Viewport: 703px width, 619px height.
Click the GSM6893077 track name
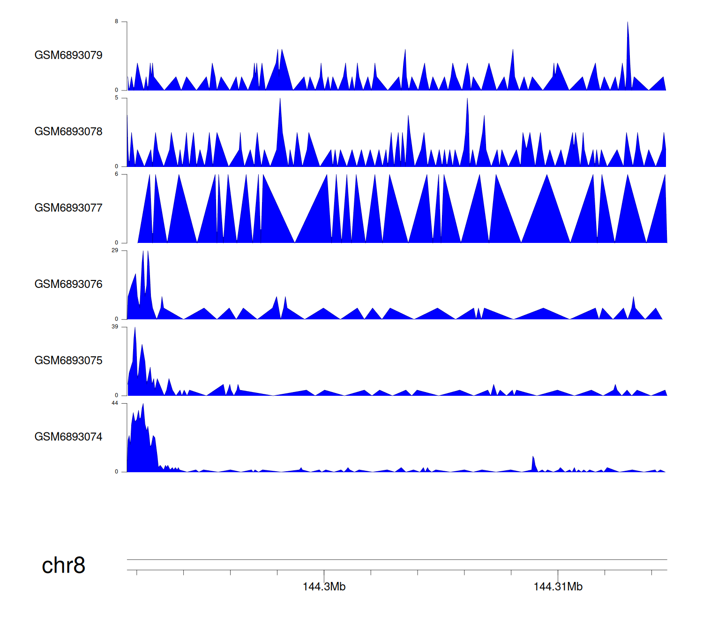pos(68,208)
